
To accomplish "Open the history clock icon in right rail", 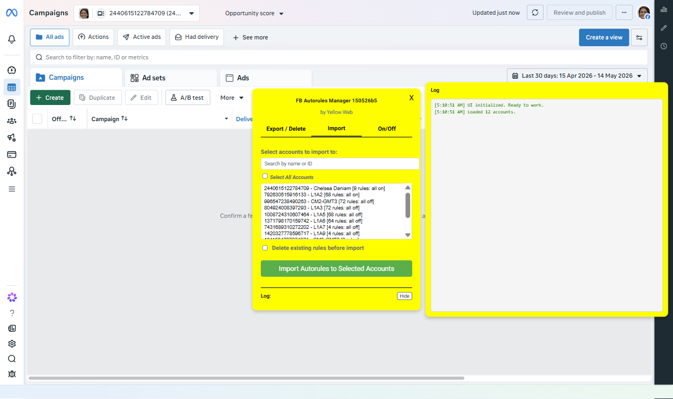I will click(664, 46).
